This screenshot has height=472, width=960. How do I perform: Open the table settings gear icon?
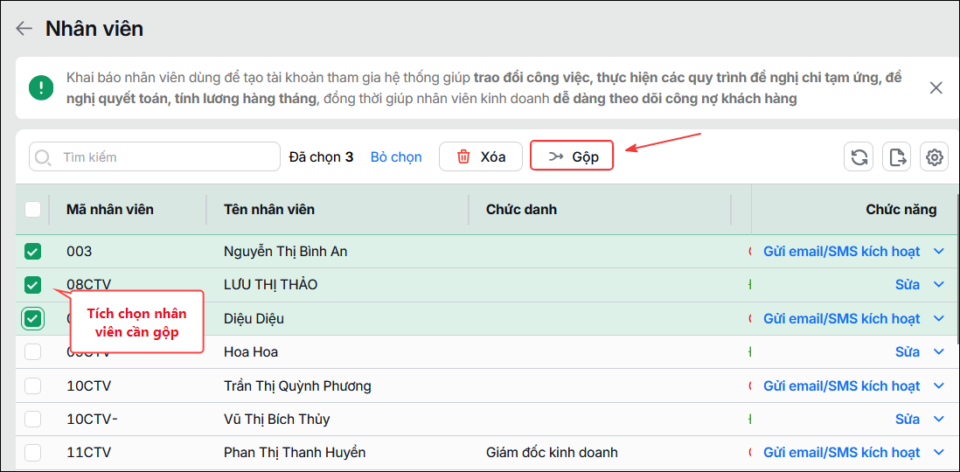point(935,156)
